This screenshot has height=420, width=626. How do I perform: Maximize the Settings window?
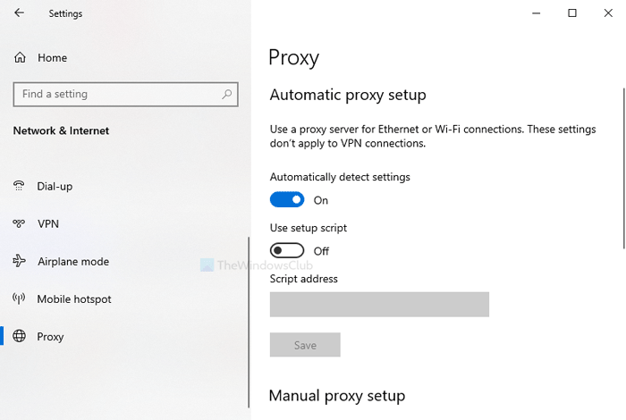[x=572, y=13]
